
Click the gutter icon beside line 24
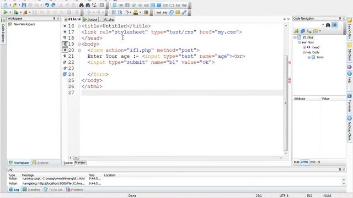(x=65, y=74)
